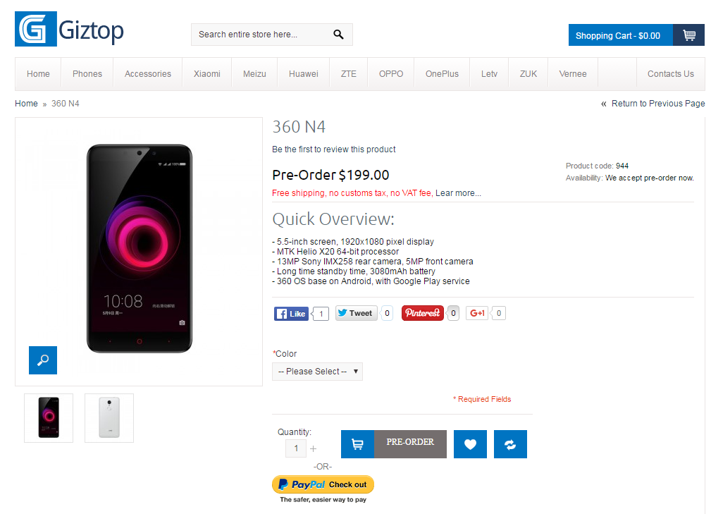Viewport: 711px width, 514px height.
Task: Click the search magnifier icon
Action: click(338, 35)
